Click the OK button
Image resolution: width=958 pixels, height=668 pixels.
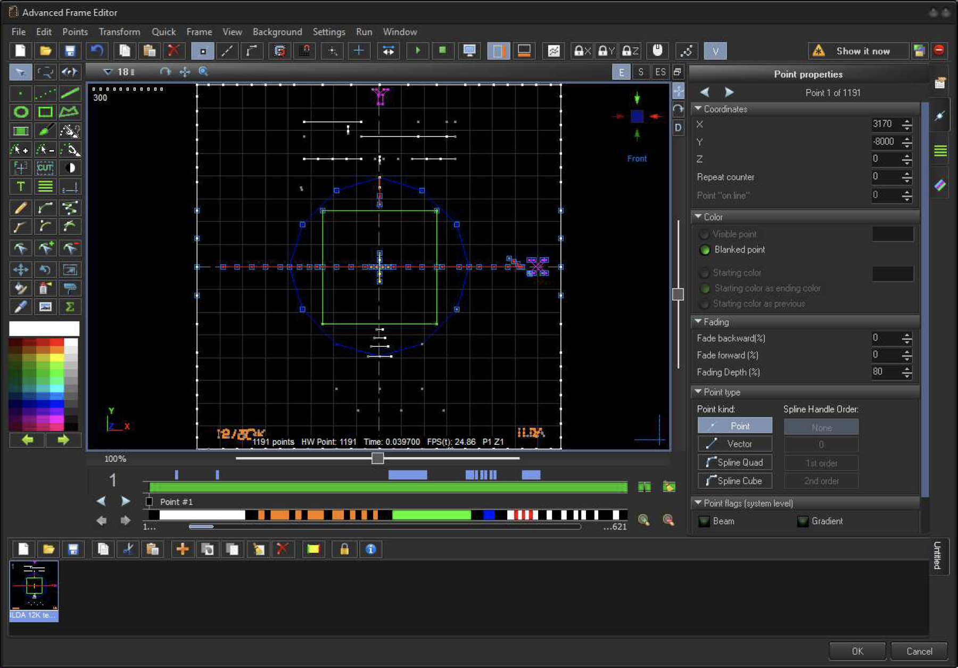(x=857, y=651)
